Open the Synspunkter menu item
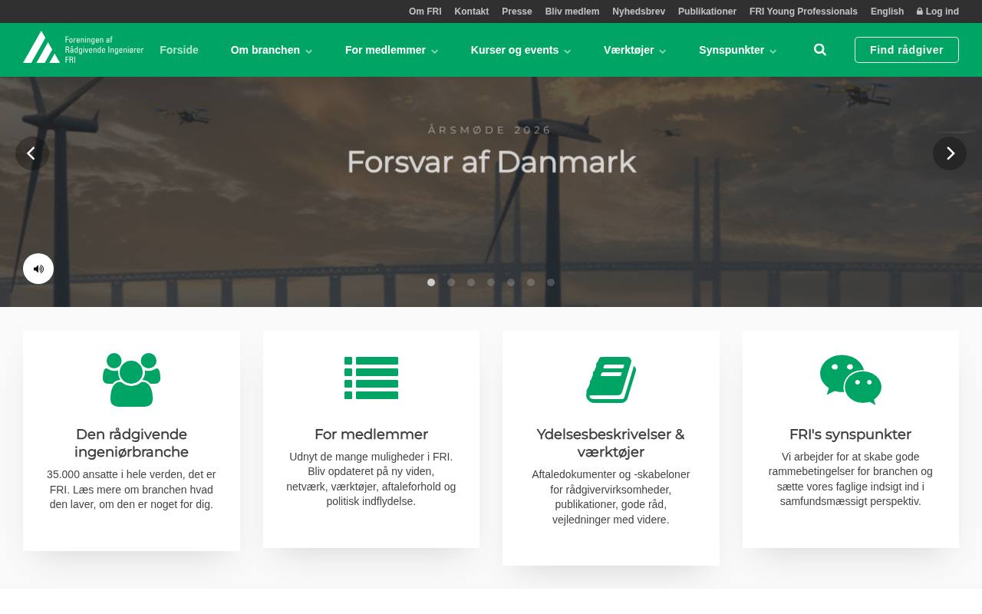This screenshot has height=614, width=982. [x=737, y=50]
